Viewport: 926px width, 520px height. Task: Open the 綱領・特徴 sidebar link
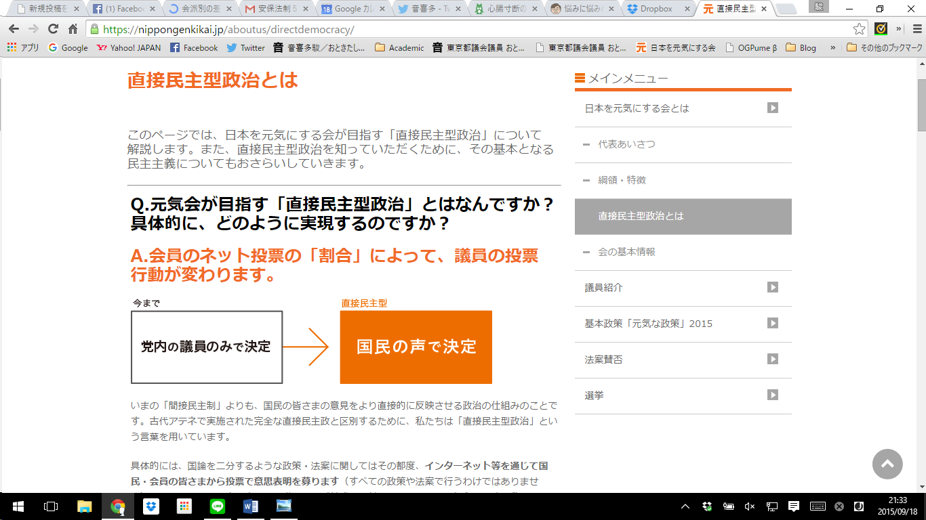(x=622, y=180)
